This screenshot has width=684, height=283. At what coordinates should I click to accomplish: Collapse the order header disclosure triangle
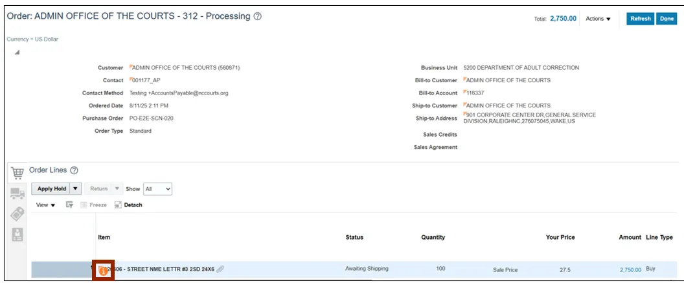(x=17, y=52)
